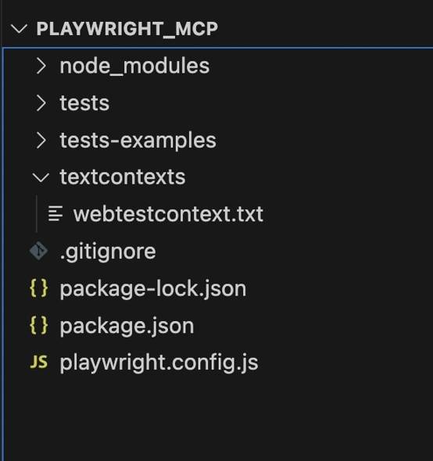Click the braces icon of package.json
The width and height of the screenshot is (433, 461).
[x=38, y=325]
